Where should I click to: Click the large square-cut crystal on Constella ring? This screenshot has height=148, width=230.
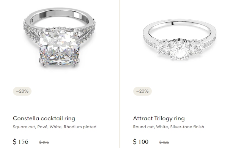click(x=59, y=47)
